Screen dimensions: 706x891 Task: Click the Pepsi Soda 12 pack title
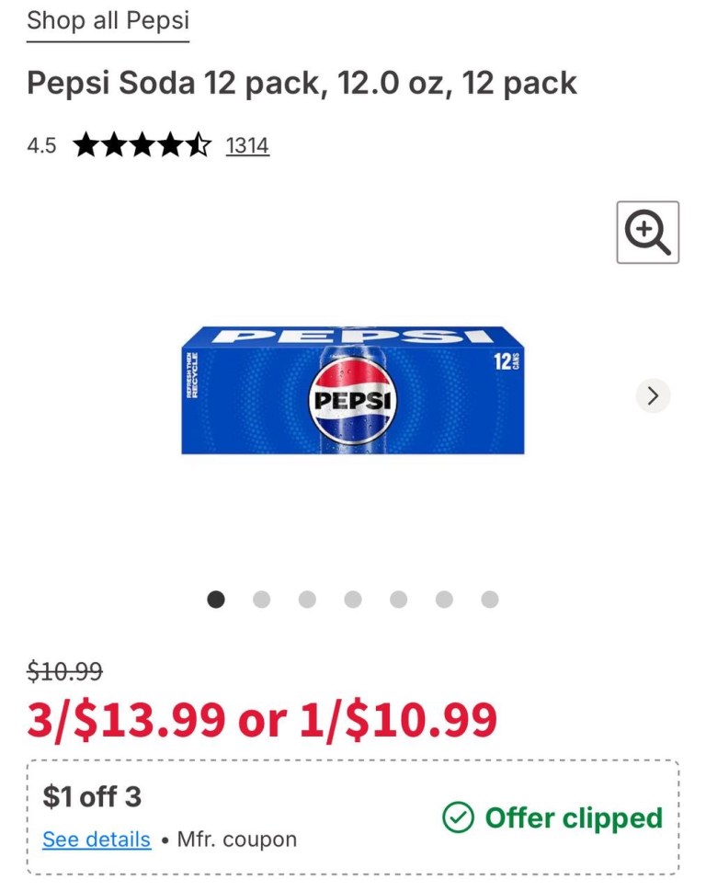pos(302,84)
